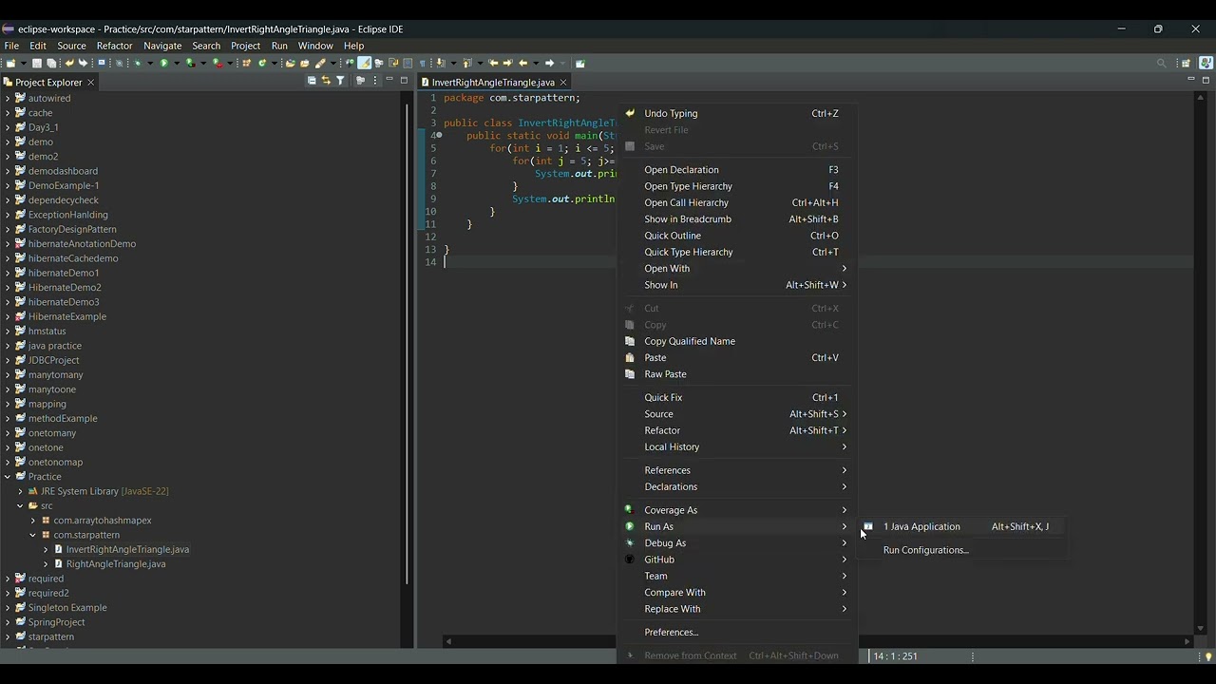1216x684 pixels.
Task: Open Run Configurations... from the submenu
Action: pos(925,550)
